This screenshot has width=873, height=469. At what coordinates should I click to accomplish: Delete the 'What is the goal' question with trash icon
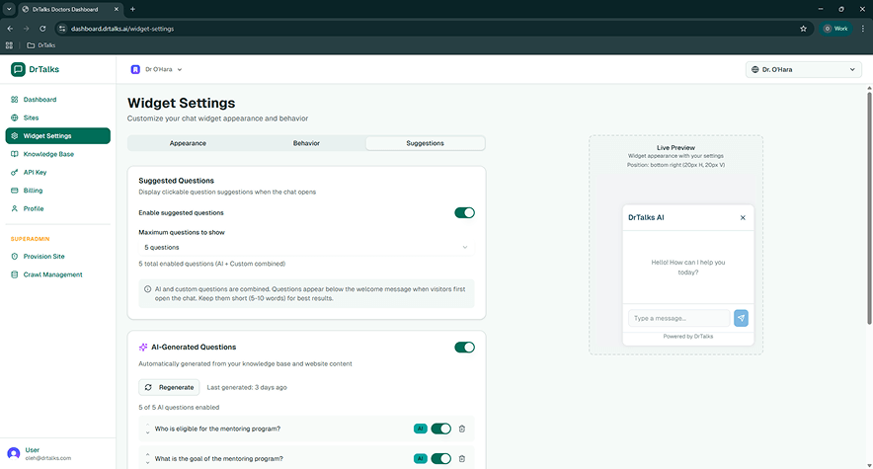pyautogui.click(x=461, y=459)
